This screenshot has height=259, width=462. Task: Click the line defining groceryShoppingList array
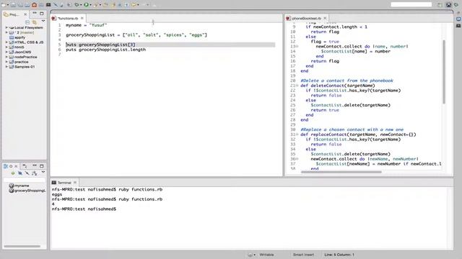click(136, 35)
